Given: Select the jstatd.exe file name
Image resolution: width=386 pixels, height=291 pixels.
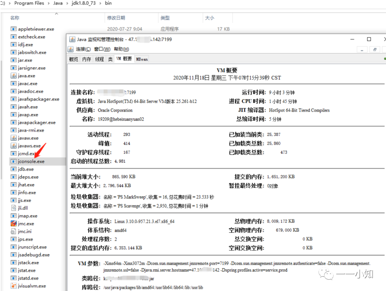Looking at the screenshot, I should click(x=28, y=278).
